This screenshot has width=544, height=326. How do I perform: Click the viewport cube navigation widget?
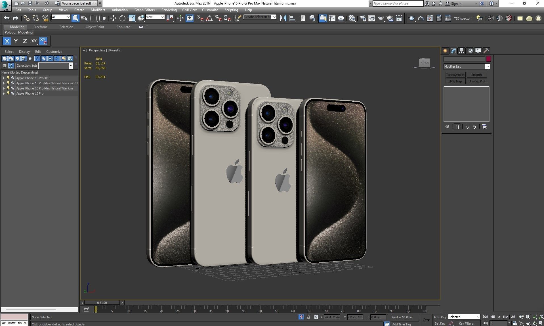tap(424, 63)
